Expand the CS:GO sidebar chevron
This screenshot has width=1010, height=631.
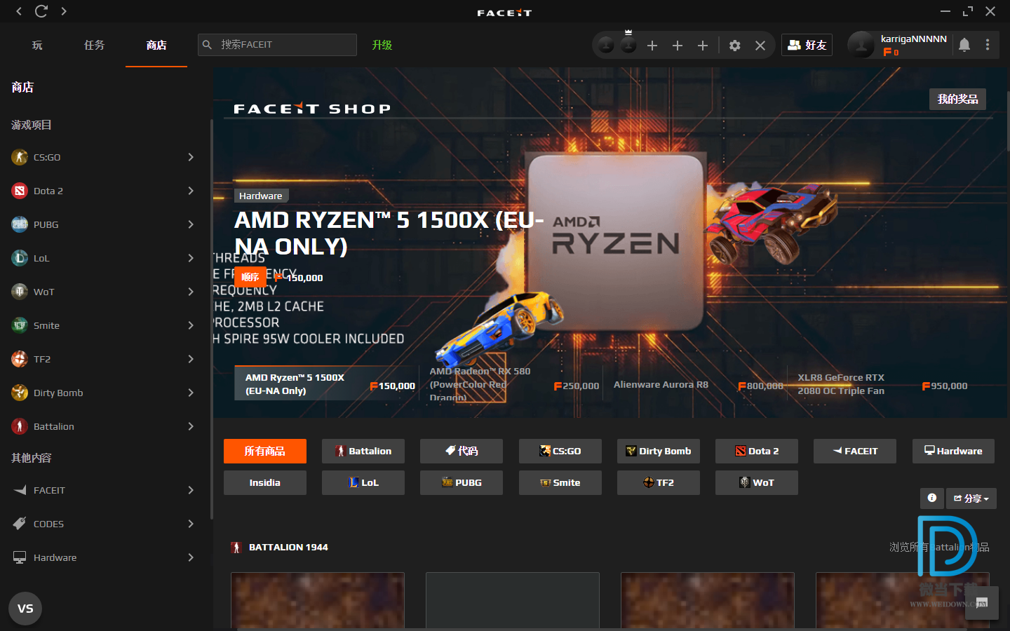191,157
